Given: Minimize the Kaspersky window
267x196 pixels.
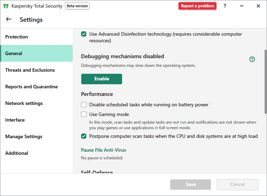Looking at the screenshot, I should point(241,6).
